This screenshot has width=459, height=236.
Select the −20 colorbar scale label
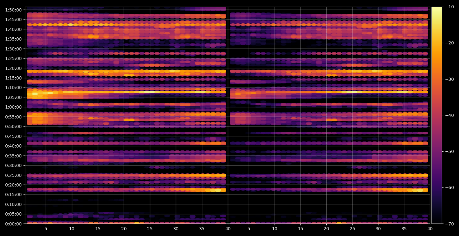[449, 43]
